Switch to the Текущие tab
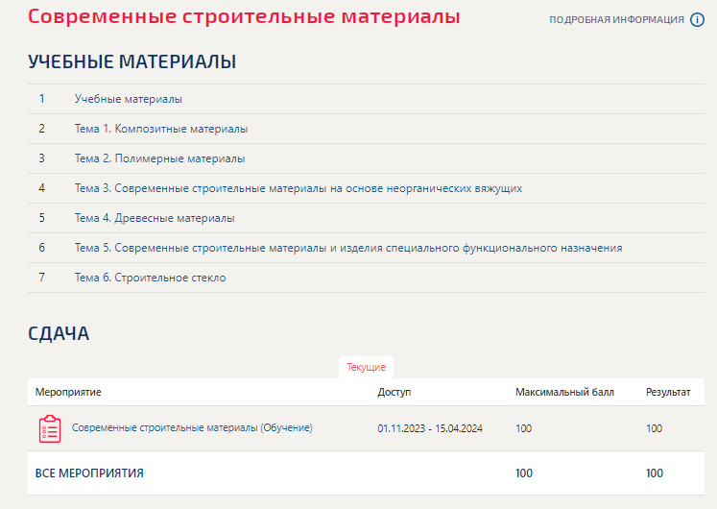This screenshot has width=717, height=509. point(366,368)
